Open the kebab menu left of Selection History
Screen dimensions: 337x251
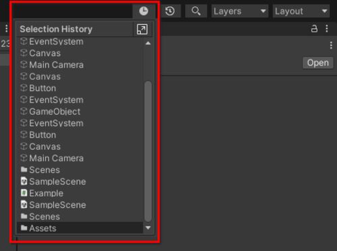(7, 28)
